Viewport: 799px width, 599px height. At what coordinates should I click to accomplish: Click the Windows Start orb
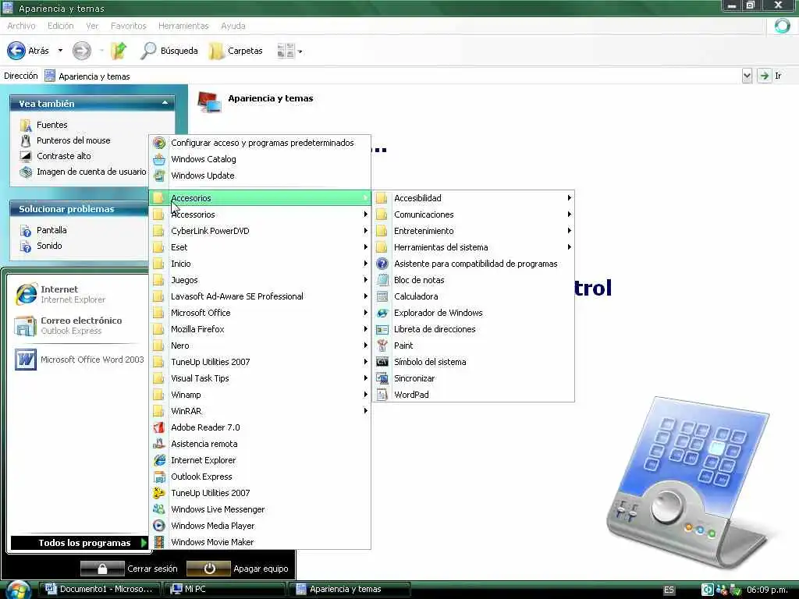[19, 590]
